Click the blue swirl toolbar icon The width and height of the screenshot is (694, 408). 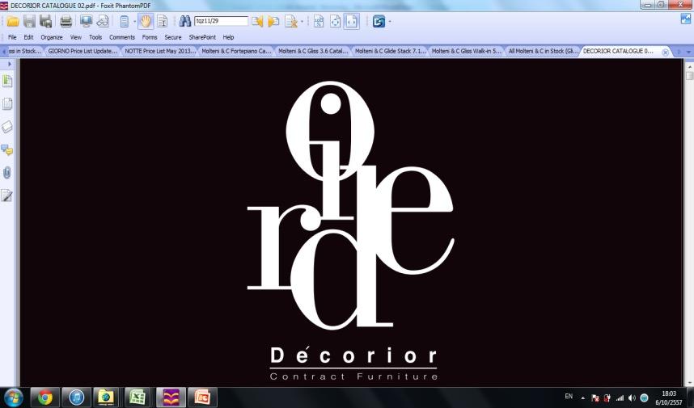tap(379, 21)
